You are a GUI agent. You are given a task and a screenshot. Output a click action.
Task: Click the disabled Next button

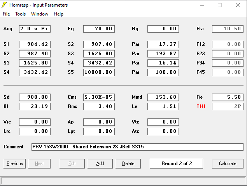39,163
